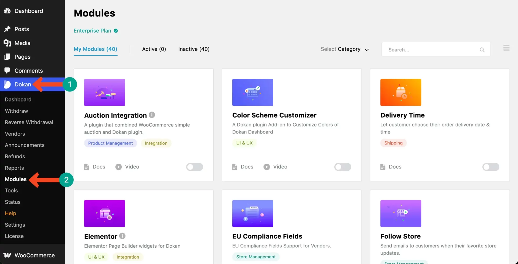Enable the Color Scheme Customizer toggle
518x264 pixels.
point(343,167)
